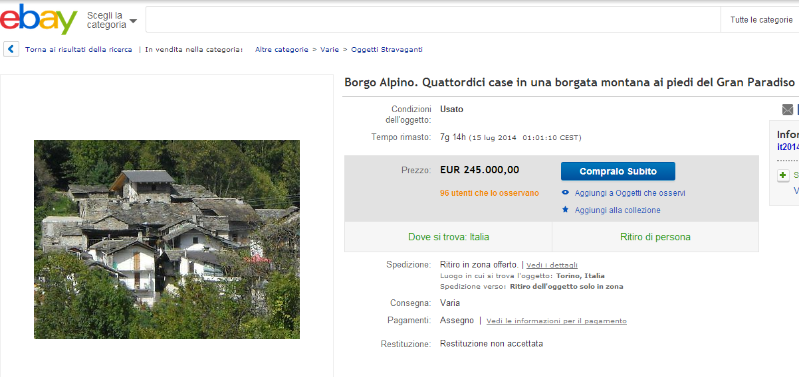
Task: Click the back arrow icon
Action: (x=11, y=49)
